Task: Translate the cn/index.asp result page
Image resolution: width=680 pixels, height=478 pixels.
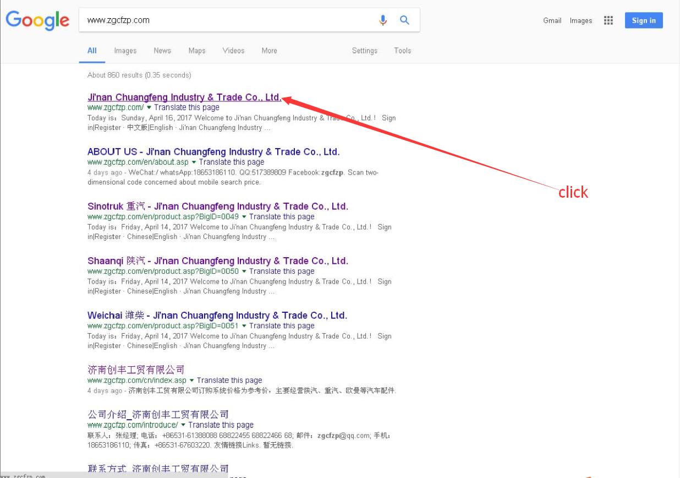Action: coord(229,380)
